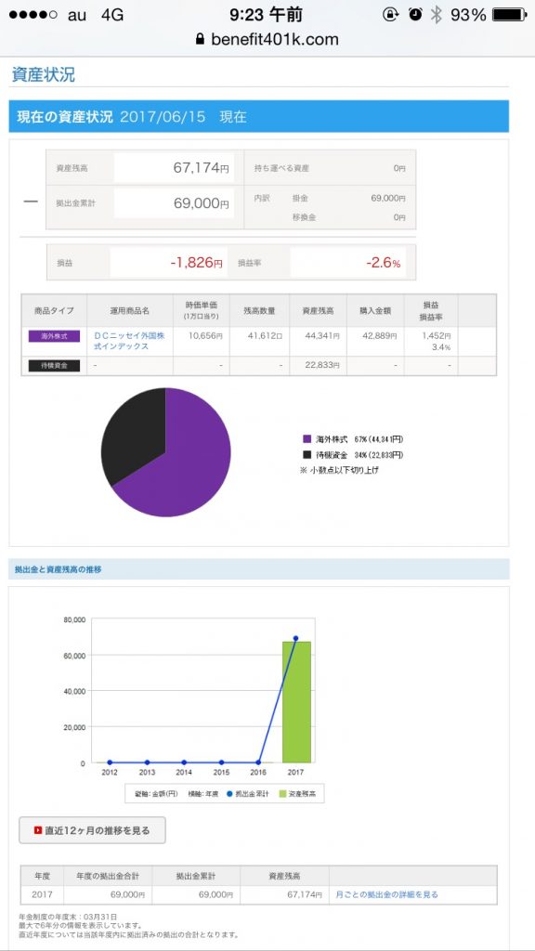This screenshot has width=535, height=951.
Task: Click the black 待機資金 type badge
Action: 54,366
